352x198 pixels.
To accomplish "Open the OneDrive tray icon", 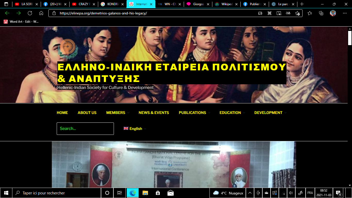I will [x=267, y=193].
